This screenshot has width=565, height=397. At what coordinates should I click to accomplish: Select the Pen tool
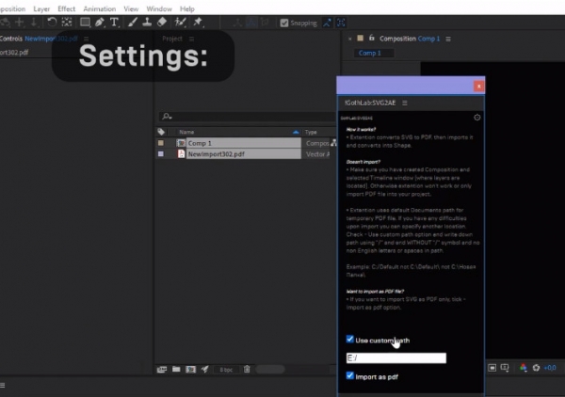click(99, 22)
